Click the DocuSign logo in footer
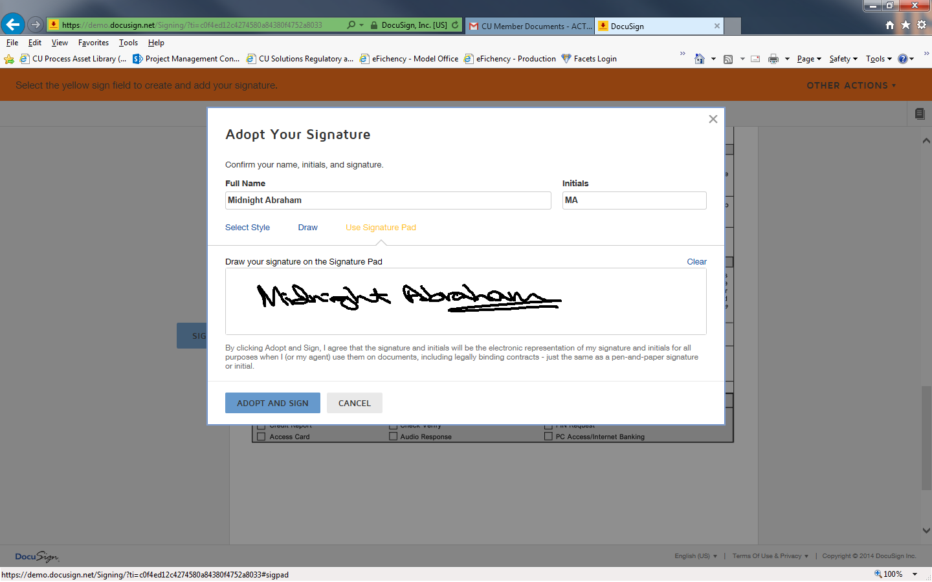932x582 pixels. (x=37, y=556)
